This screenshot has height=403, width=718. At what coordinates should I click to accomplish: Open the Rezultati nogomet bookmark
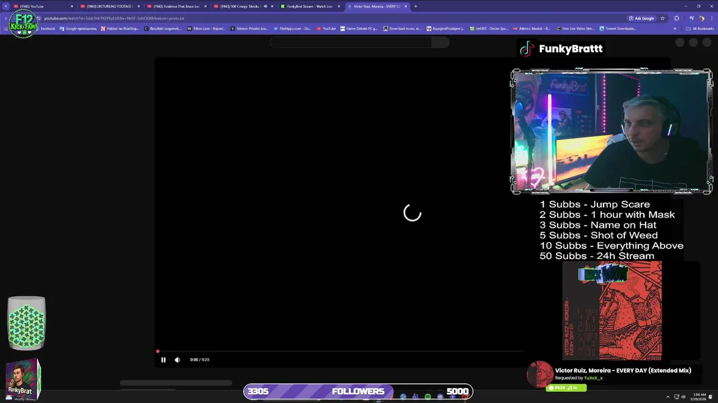tap(163, 29)
